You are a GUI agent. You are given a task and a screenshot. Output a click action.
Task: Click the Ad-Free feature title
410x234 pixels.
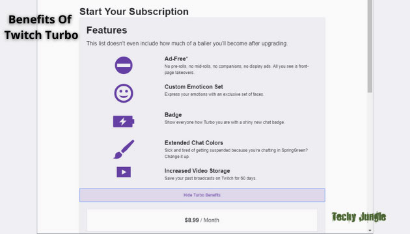click(176, 58)
